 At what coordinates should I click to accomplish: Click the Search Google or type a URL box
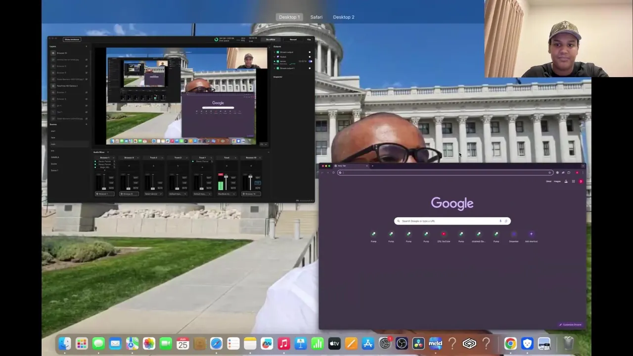point(452,221)
